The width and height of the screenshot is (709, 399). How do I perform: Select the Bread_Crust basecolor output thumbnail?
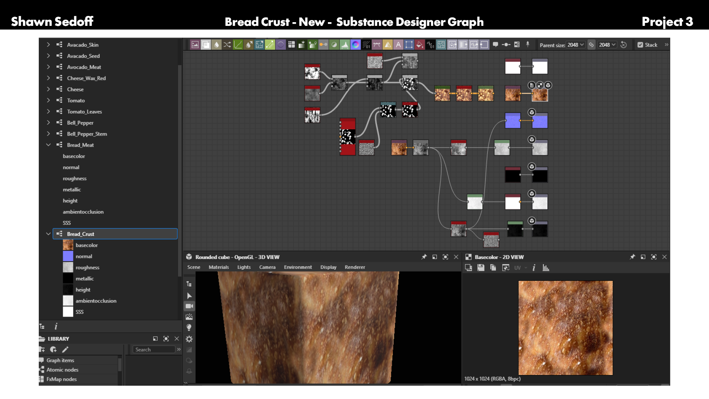click(68, 245)
